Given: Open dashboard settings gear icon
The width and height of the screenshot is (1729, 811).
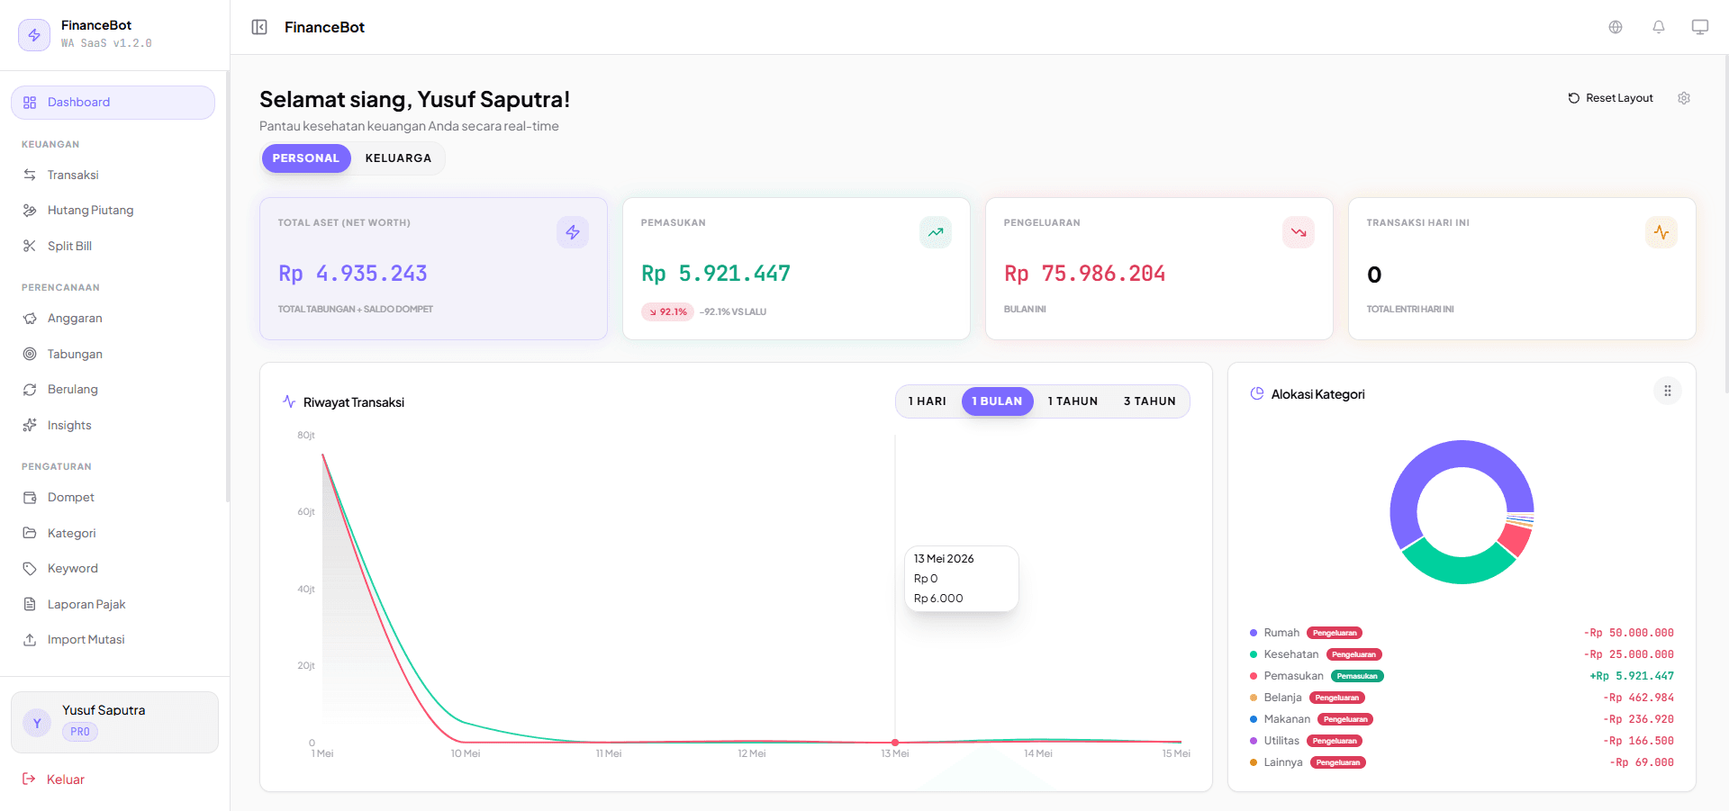Looking at the screenshot, I should coord(1684,98).
